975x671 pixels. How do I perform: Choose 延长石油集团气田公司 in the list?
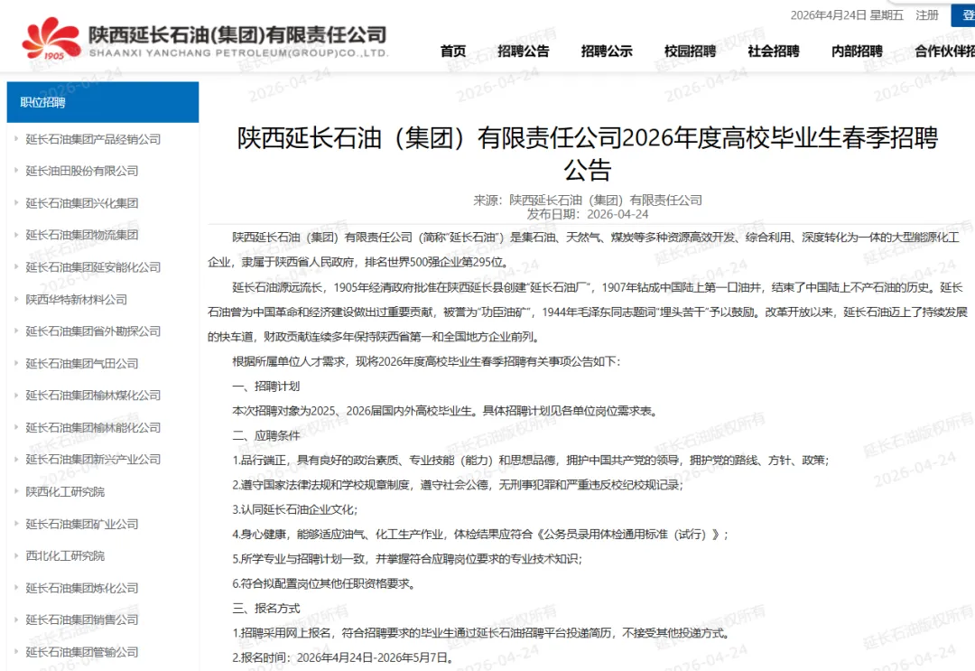(x=81, y=364)
